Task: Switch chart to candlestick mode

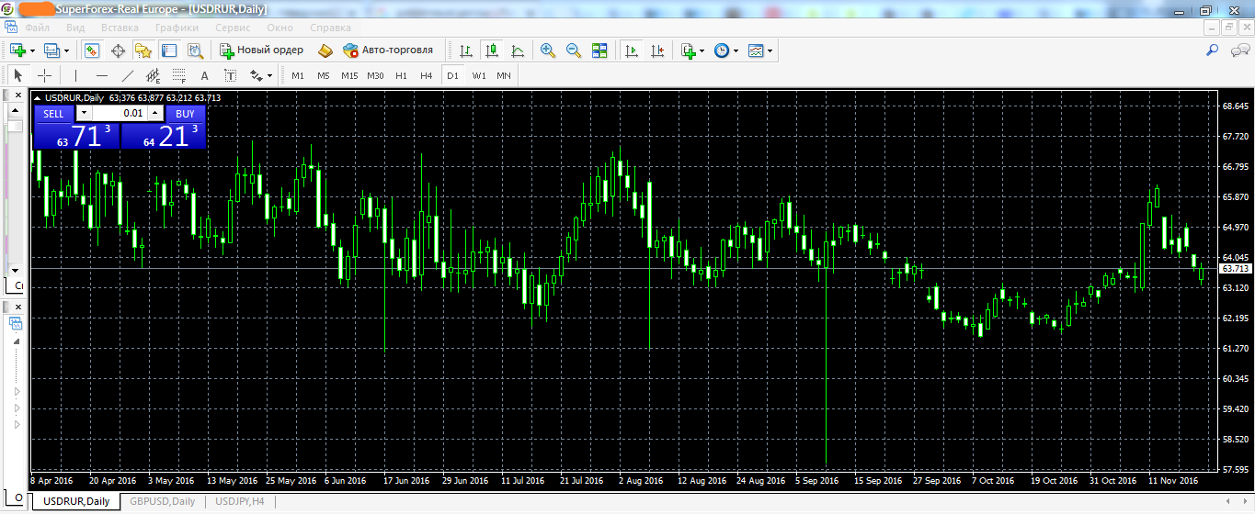Action: (492, 50)
